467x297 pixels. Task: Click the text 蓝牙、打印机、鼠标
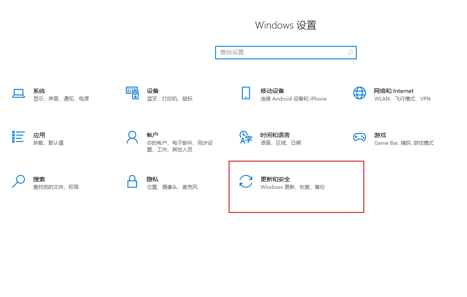(x=169, y=99)
